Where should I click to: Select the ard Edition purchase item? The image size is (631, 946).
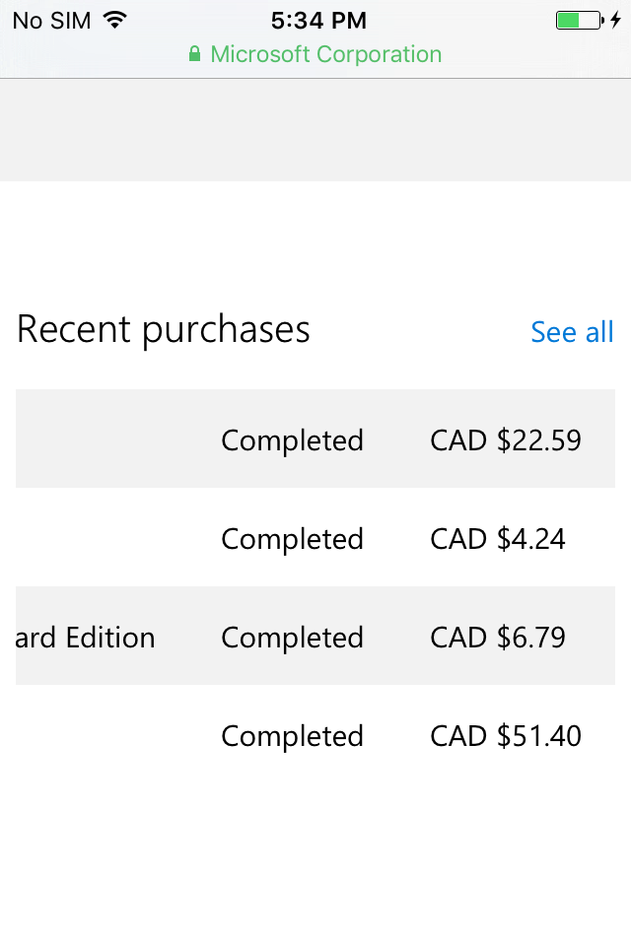pyautogui.click(x=86, y=638)
